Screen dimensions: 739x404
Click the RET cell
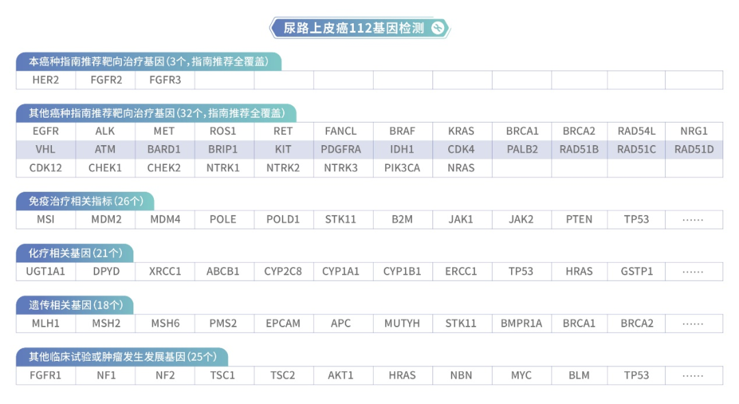coord(284,131)
